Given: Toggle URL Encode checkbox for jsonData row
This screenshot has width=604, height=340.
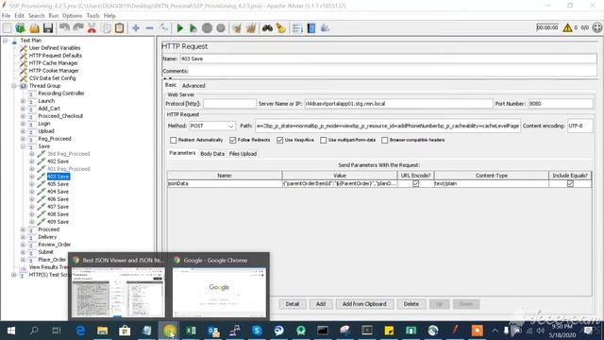Looking at the screenshot, I should (415, 184).
